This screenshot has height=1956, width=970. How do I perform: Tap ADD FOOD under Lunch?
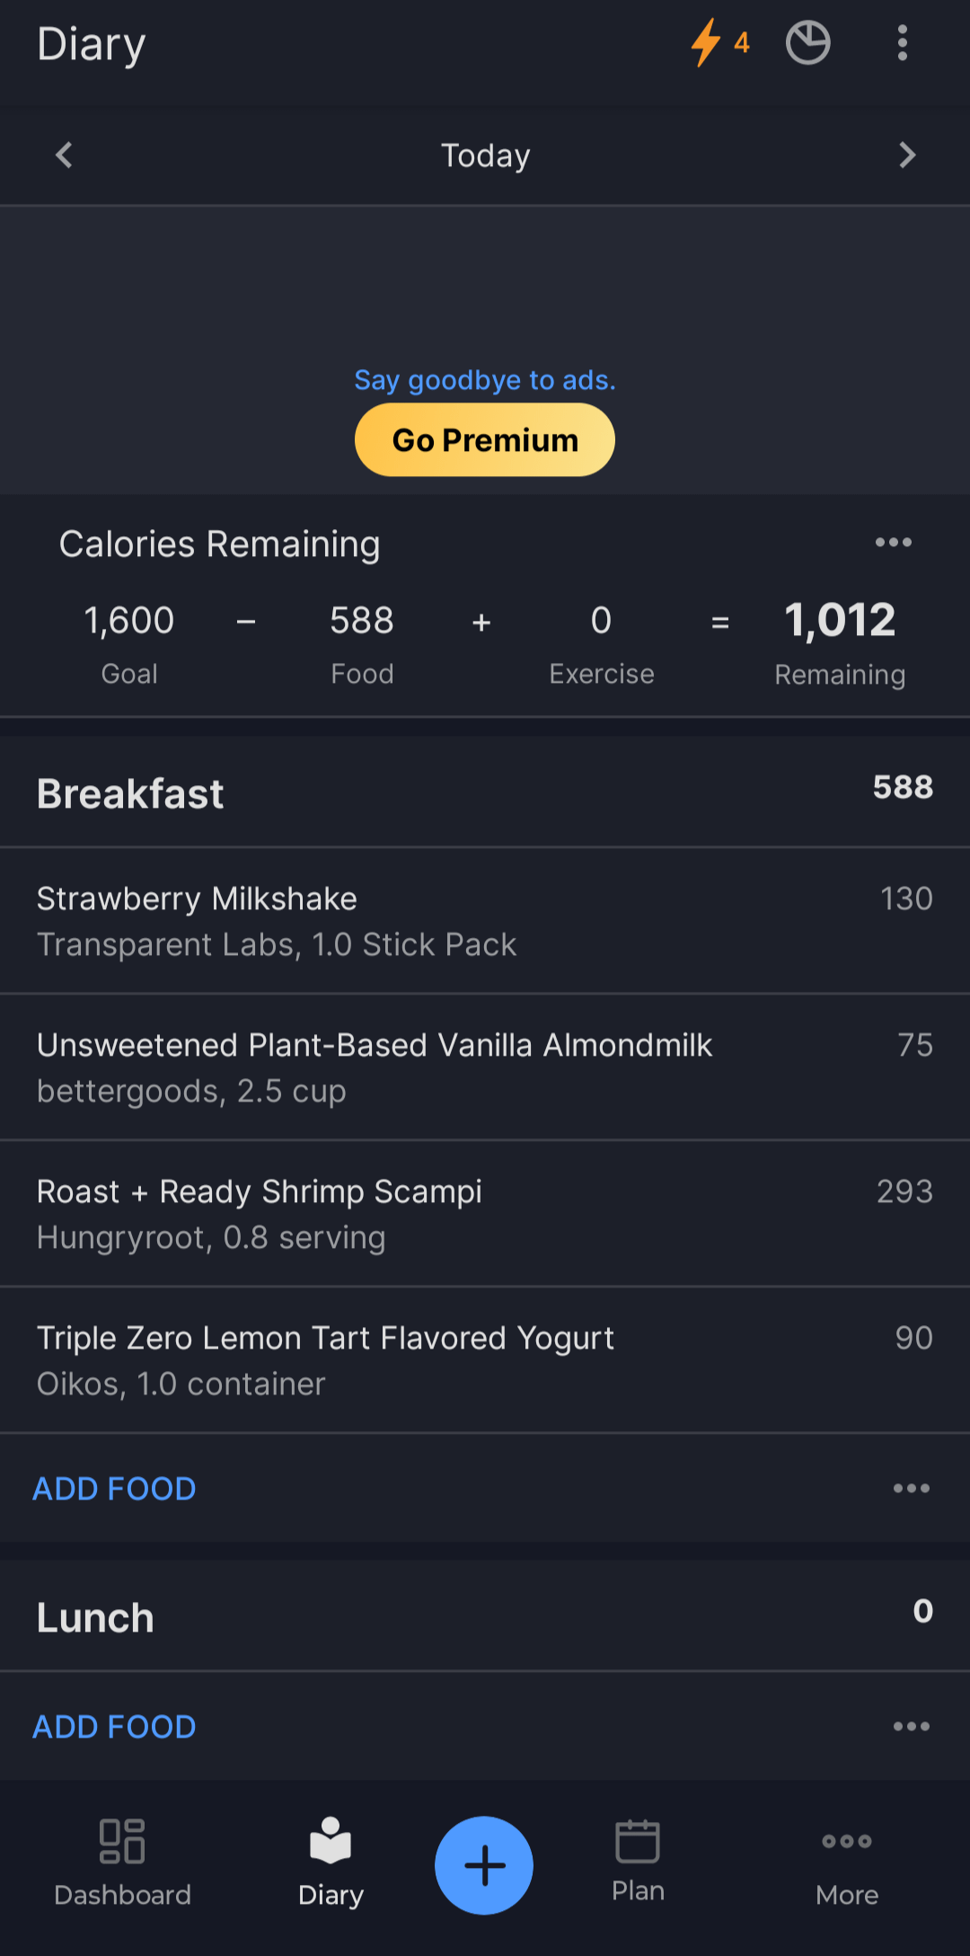click(114, 1727)
